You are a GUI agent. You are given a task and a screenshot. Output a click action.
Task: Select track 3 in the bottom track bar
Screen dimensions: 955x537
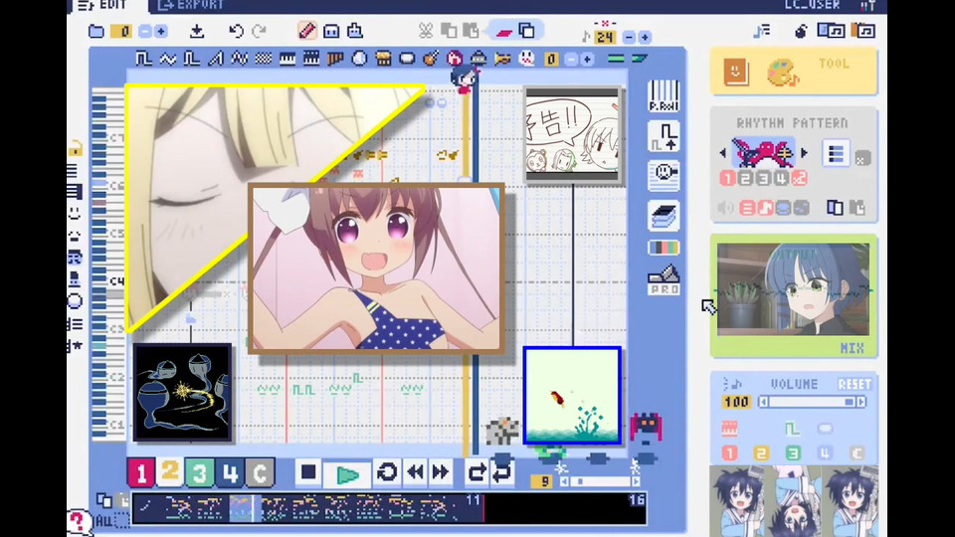click(x=200, y=472)
